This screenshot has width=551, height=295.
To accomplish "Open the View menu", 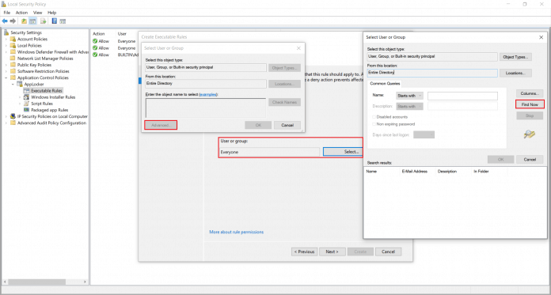I will [37, 13].
